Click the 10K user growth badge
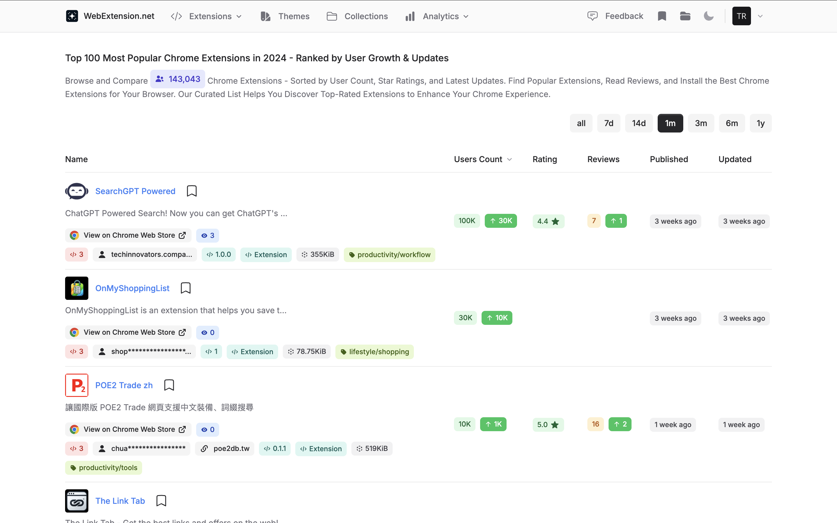 497,318
